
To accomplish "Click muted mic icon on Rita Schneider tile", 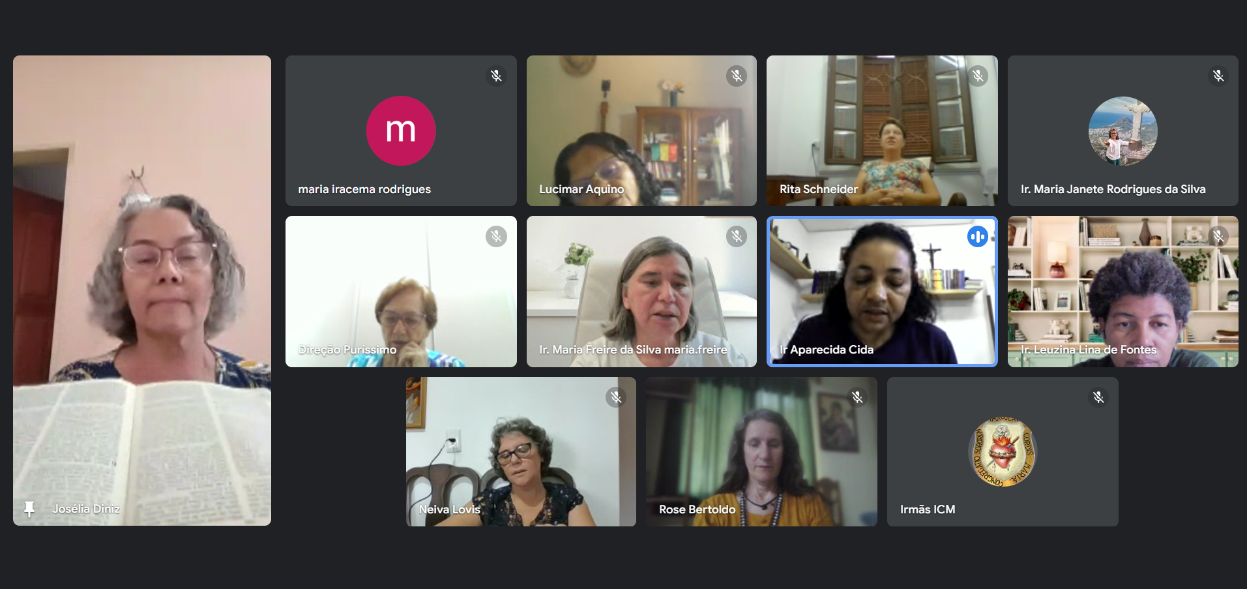I will coord(978,76).
